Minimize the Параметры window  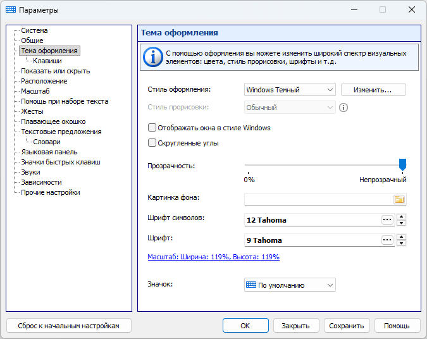click(354, 9)
